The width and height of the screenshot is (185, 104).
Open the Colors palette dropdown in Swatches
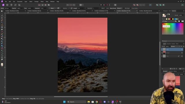(168, 21)
